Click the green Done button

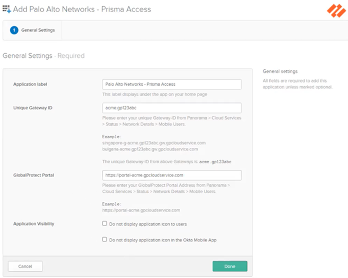230,266
